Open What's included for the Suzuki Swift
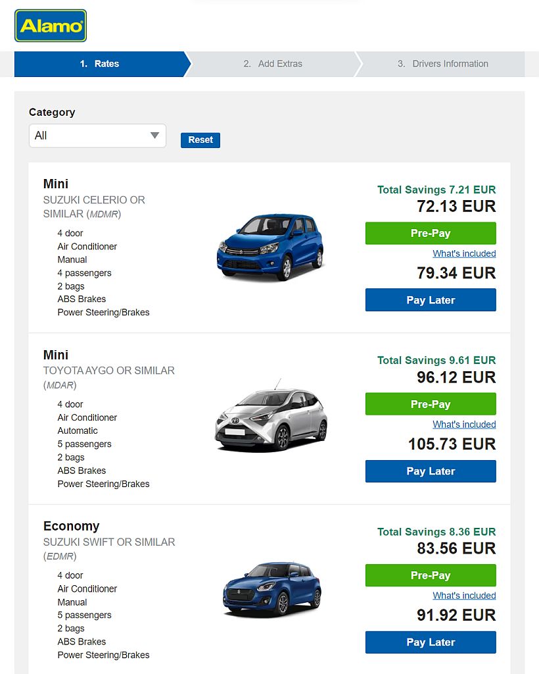This screenshot has height=674, width=539. coord(464,595)
